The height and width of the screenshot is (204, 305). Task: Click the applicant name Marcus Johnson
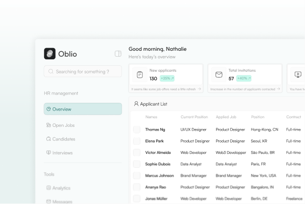(160, 175)
